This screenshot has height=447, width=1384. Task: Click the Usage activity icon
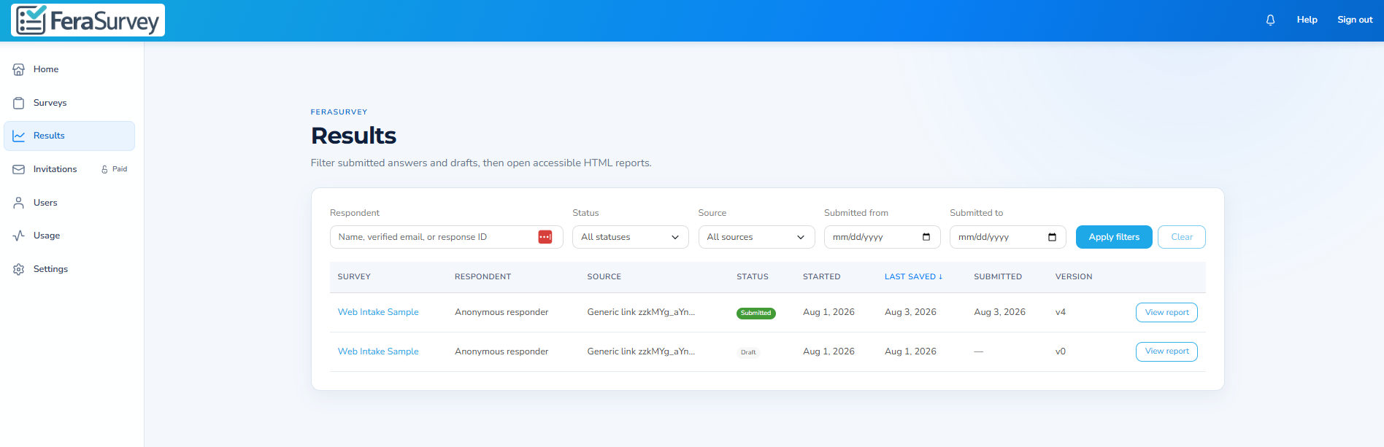(x=19, y=236)
